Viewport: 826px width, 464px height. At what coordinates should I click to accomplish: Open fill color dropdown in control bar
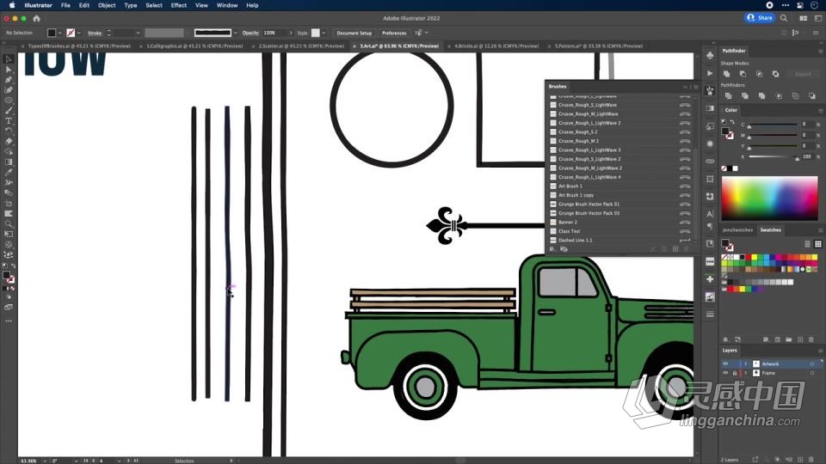pyautogui.click(x=59, y=33)
